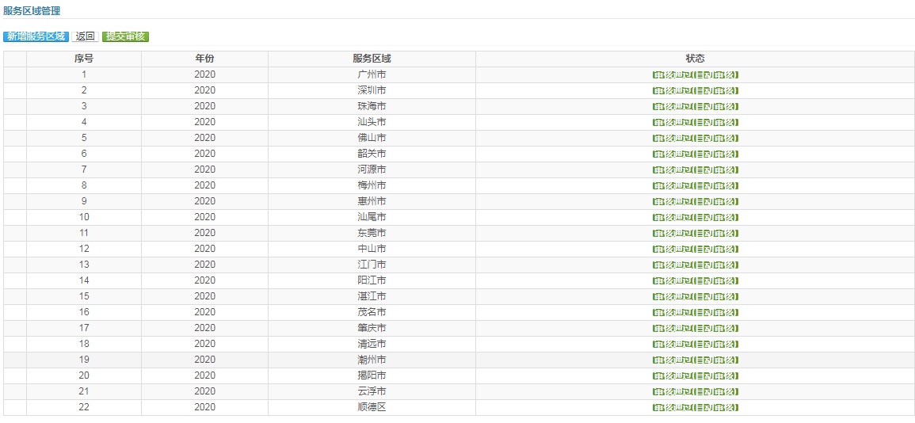Open the status badge in the 深圳市 row
The width and height of the screenshot is (915, 423).
(x=695, y=91)
